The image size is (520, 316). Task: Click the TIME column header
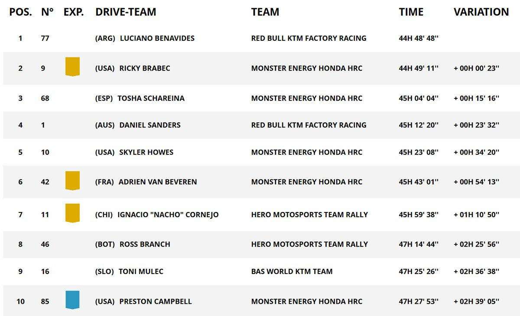411,12
